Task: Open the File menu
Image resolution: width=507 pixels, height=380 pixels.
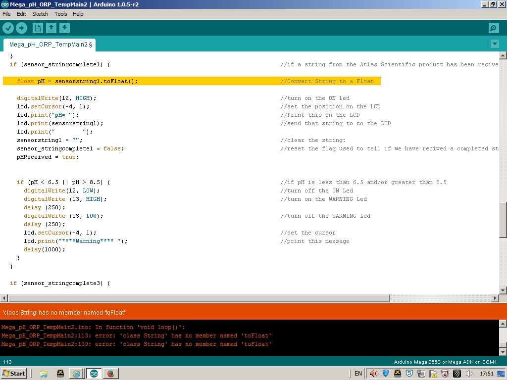Action: point(6,14)
